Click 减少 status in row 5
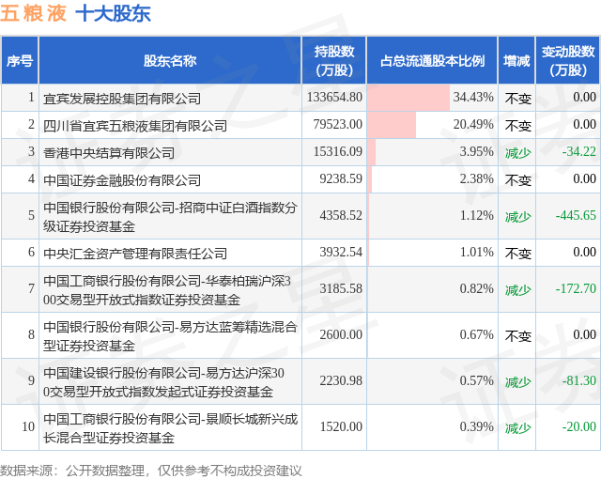Screen dimensions: 601x479 point(517,217)
